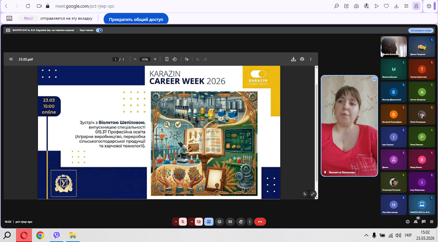Click the red leave call button
438x242 pixels.
[x=260, y=222]
